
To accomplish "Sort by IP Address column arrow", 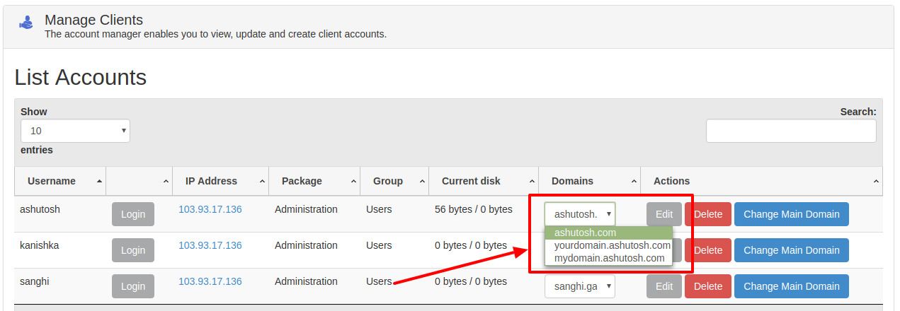I will [x=261, y=182].
